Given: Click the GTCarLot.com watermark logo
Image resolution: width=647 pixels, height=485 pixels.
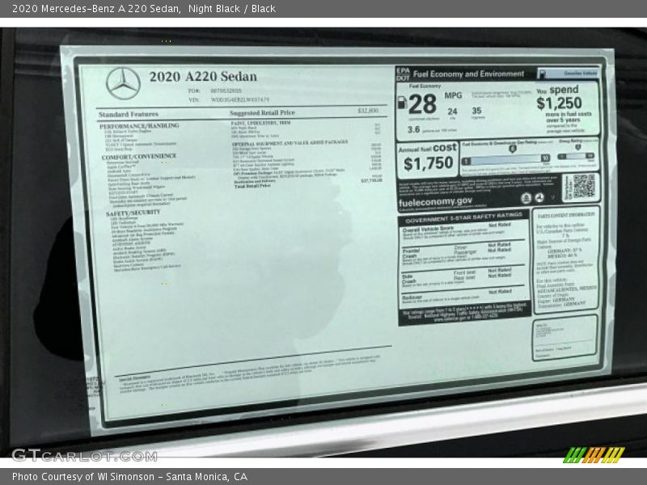Looking at the screenshot, I should pos(83,455).
